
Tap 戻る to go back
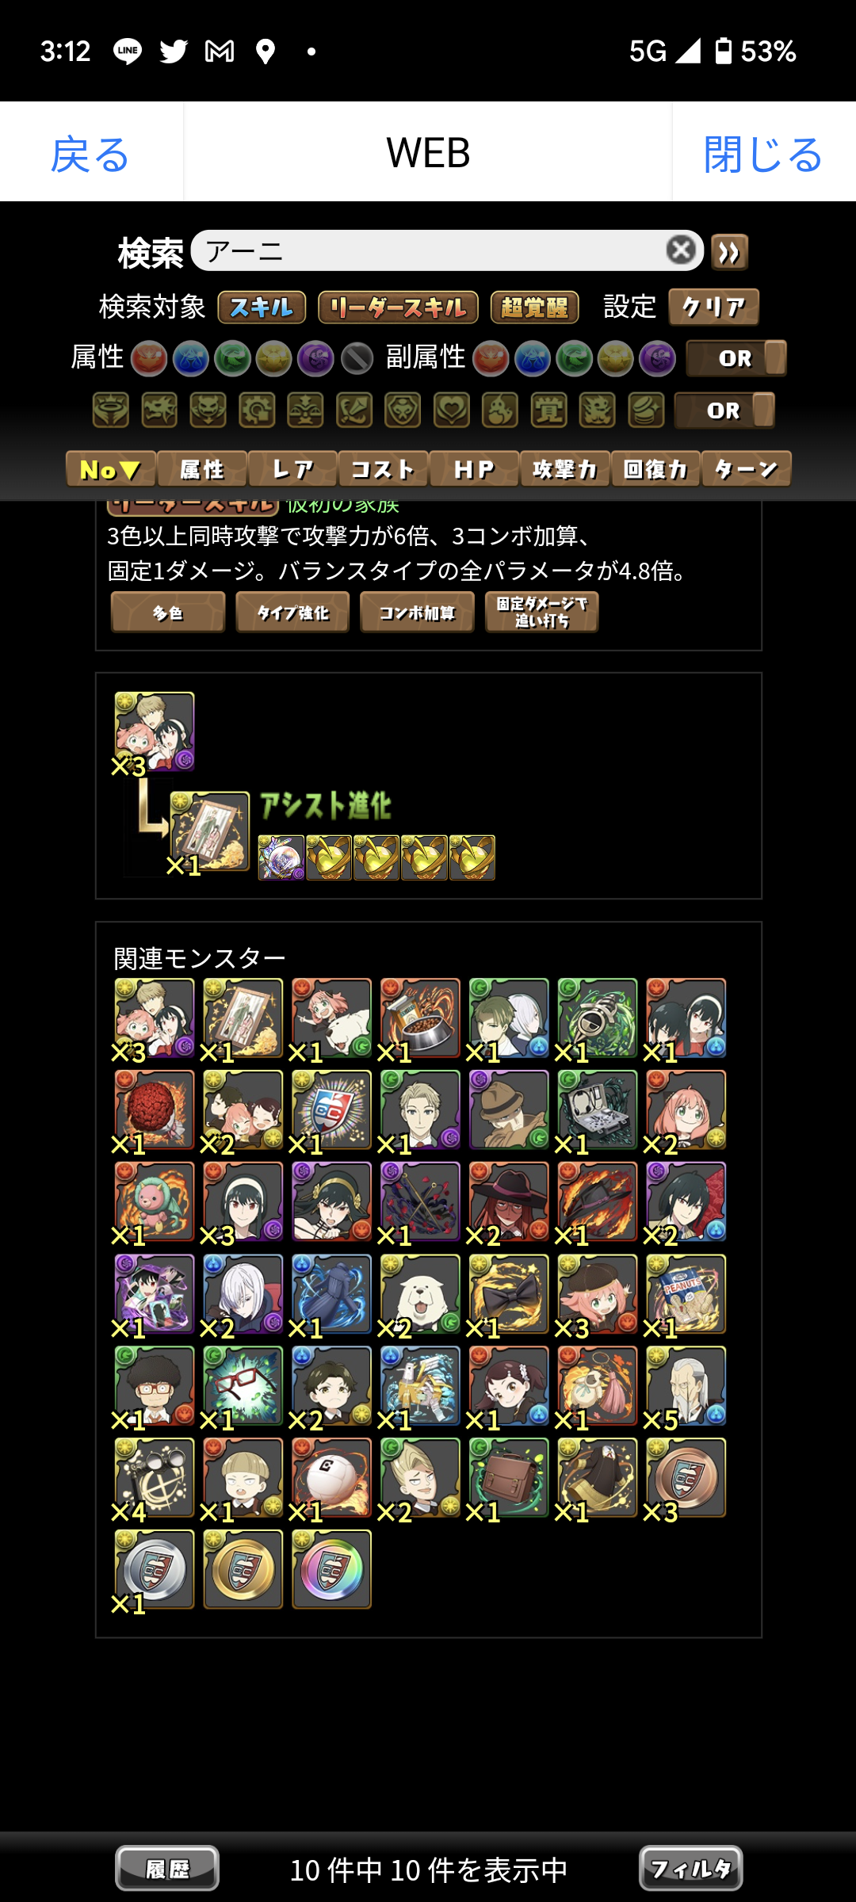[90, 153]
